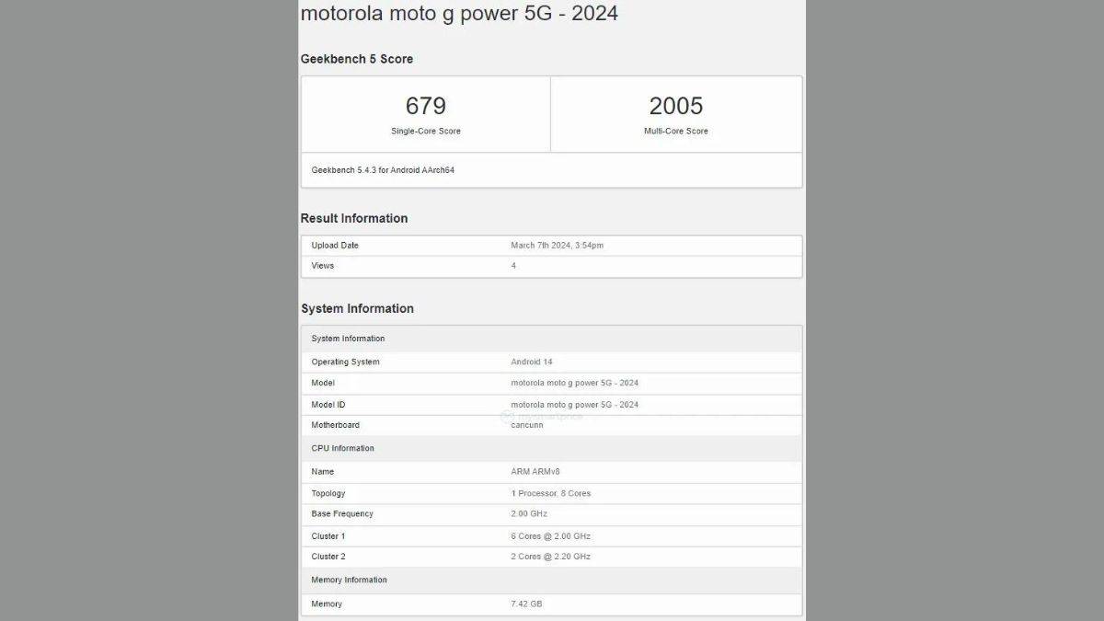Screen dimensions: 1104x621
Task: Click the 'Views' row label
Action: (x=323, y=266)
